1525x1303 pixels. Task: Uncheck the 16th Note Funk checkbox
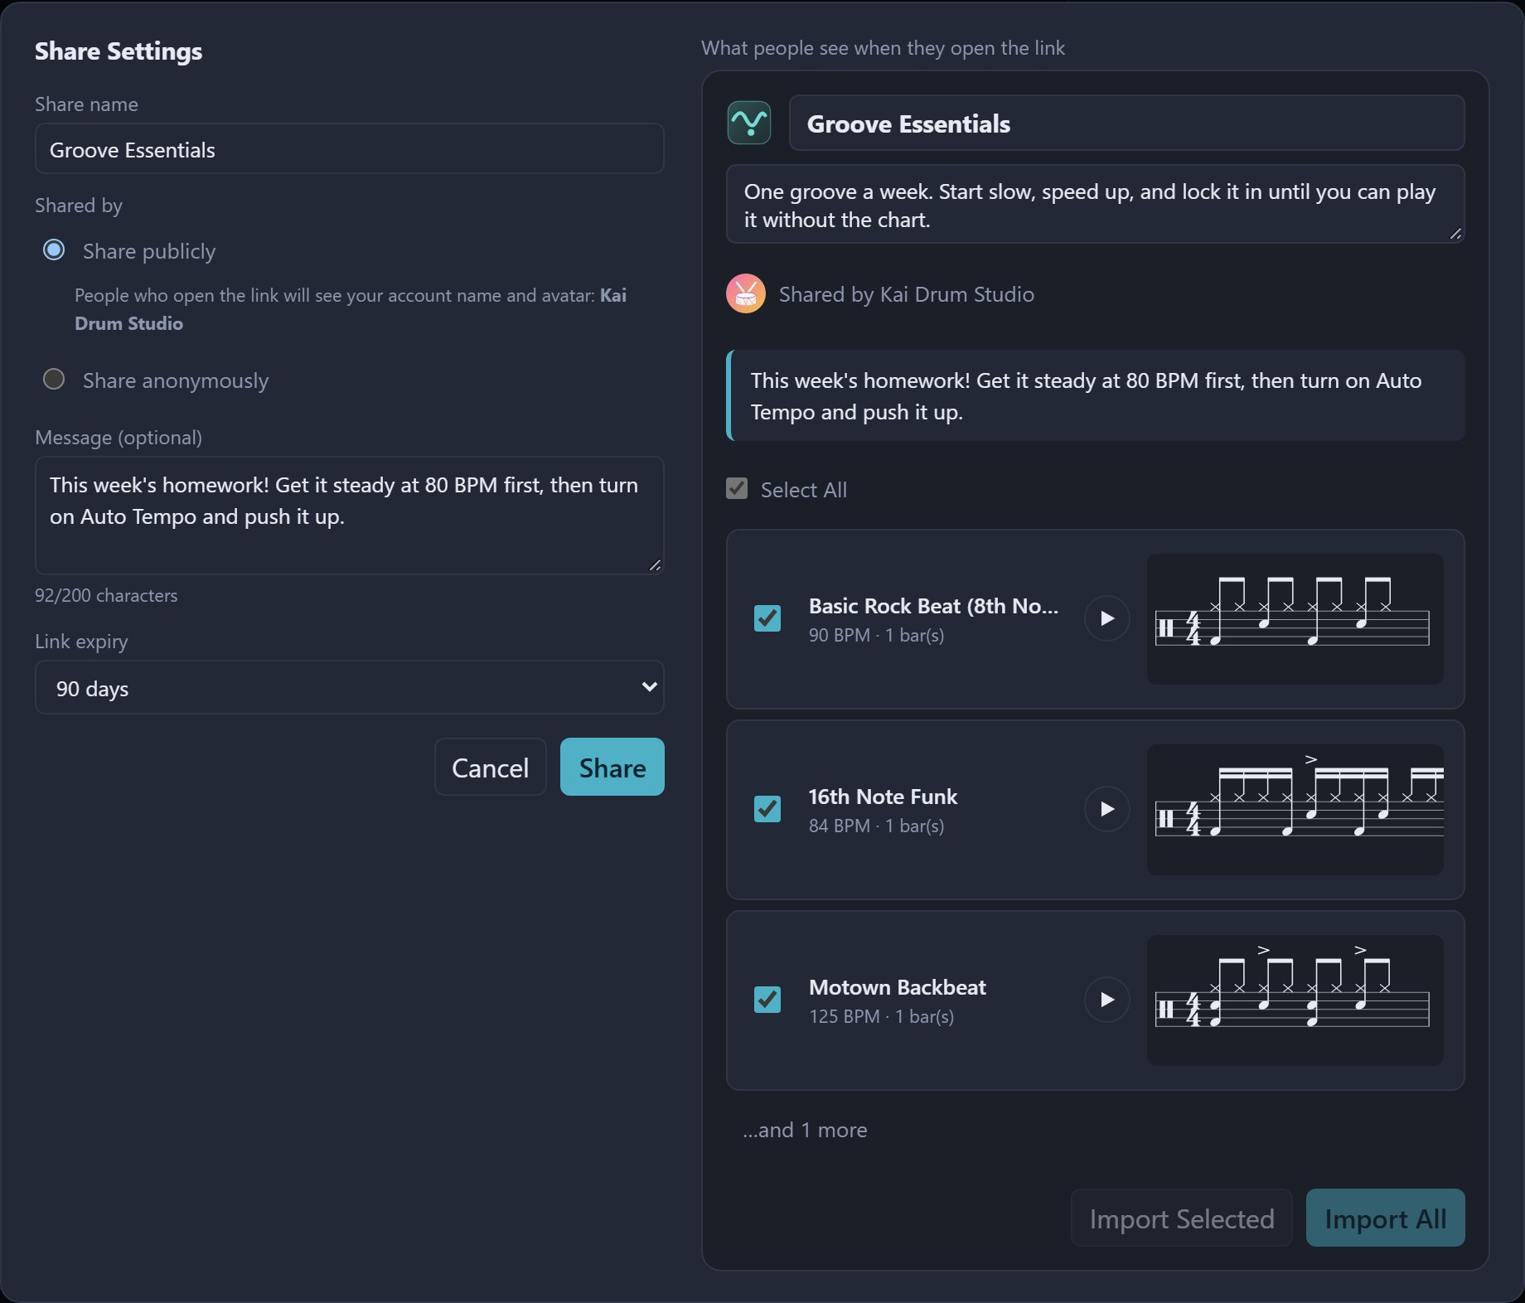coord(767,809)
